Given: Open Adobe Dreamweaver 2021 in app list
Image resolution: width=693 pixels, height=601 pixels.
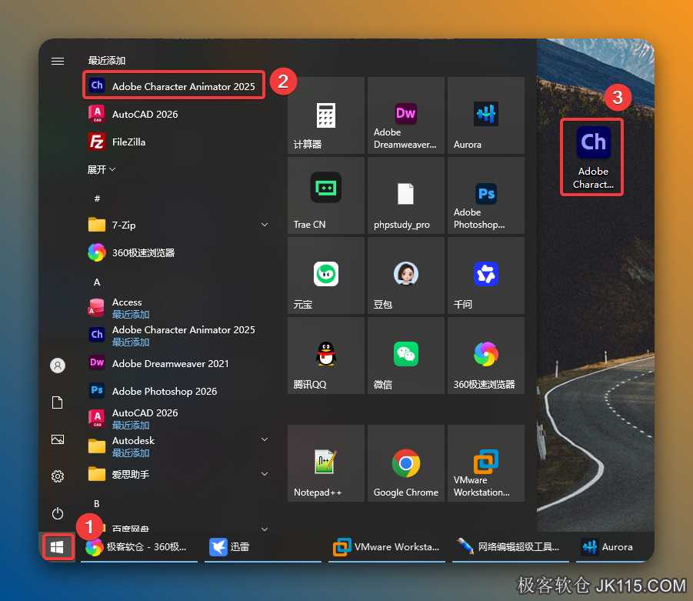Looking at the screenshot, I should [x=177, y=363].
